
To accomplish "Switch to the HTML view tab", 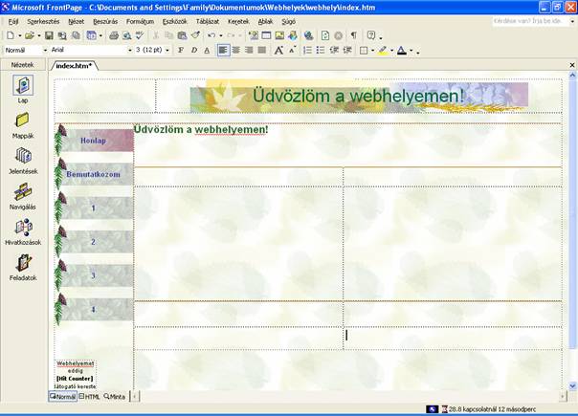I will click(90, 396).
